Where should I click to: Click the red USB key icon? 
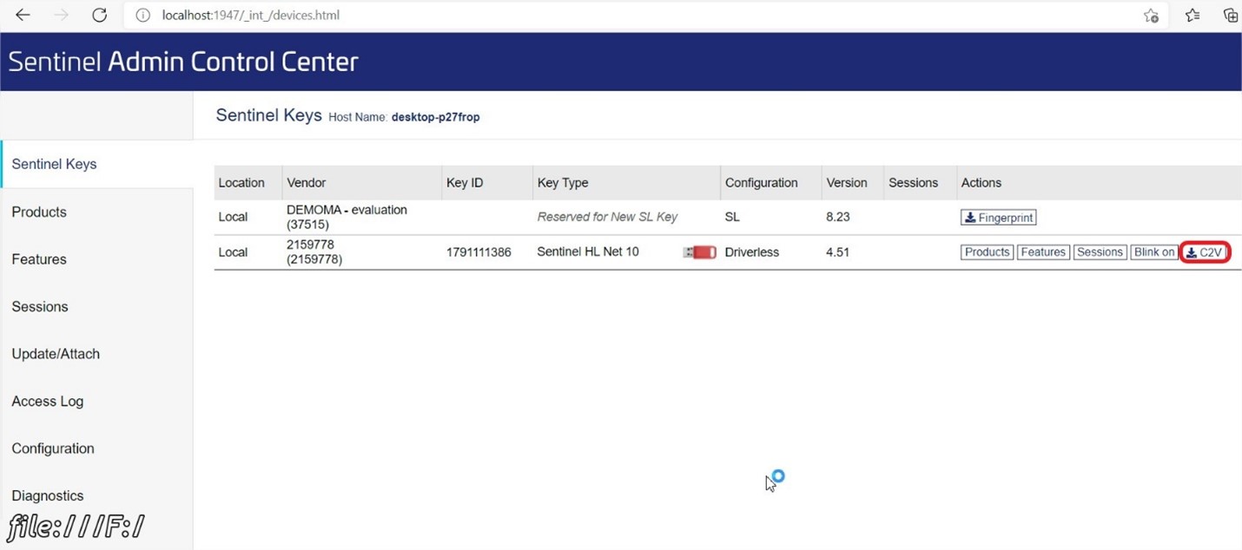click(699, 252)
